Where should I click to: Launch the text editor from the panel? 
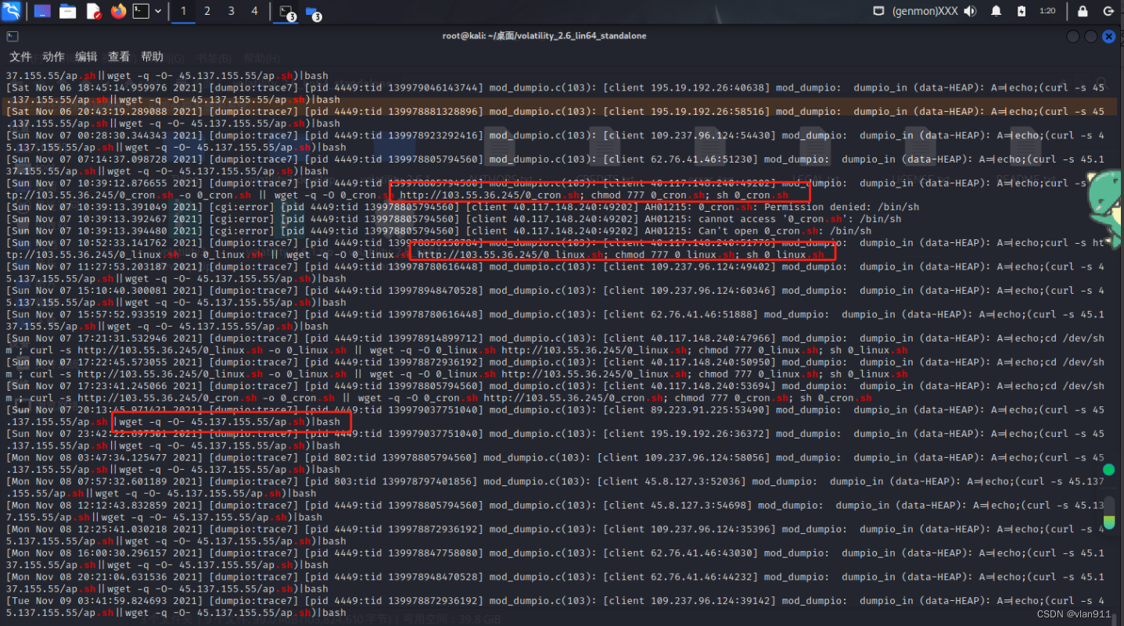[x=93, y=11]
